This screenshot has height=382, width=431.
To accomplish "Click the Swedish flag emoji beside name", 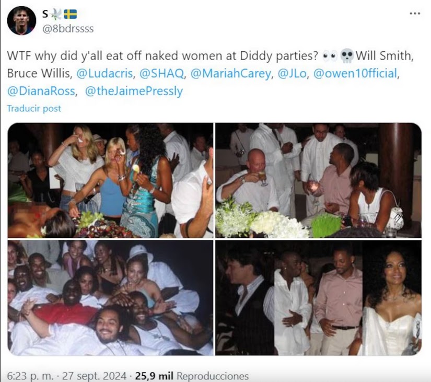I will (71, 14).
